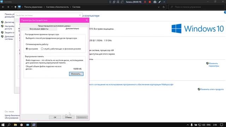This screenshot has height=127, width=226.
Task: Select the Дополнительно tab
Action: [x=72, y=29]
